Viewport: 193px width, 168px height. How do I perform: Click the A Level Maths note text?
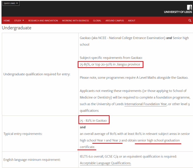pyautogui.click(x=134, y=78)
